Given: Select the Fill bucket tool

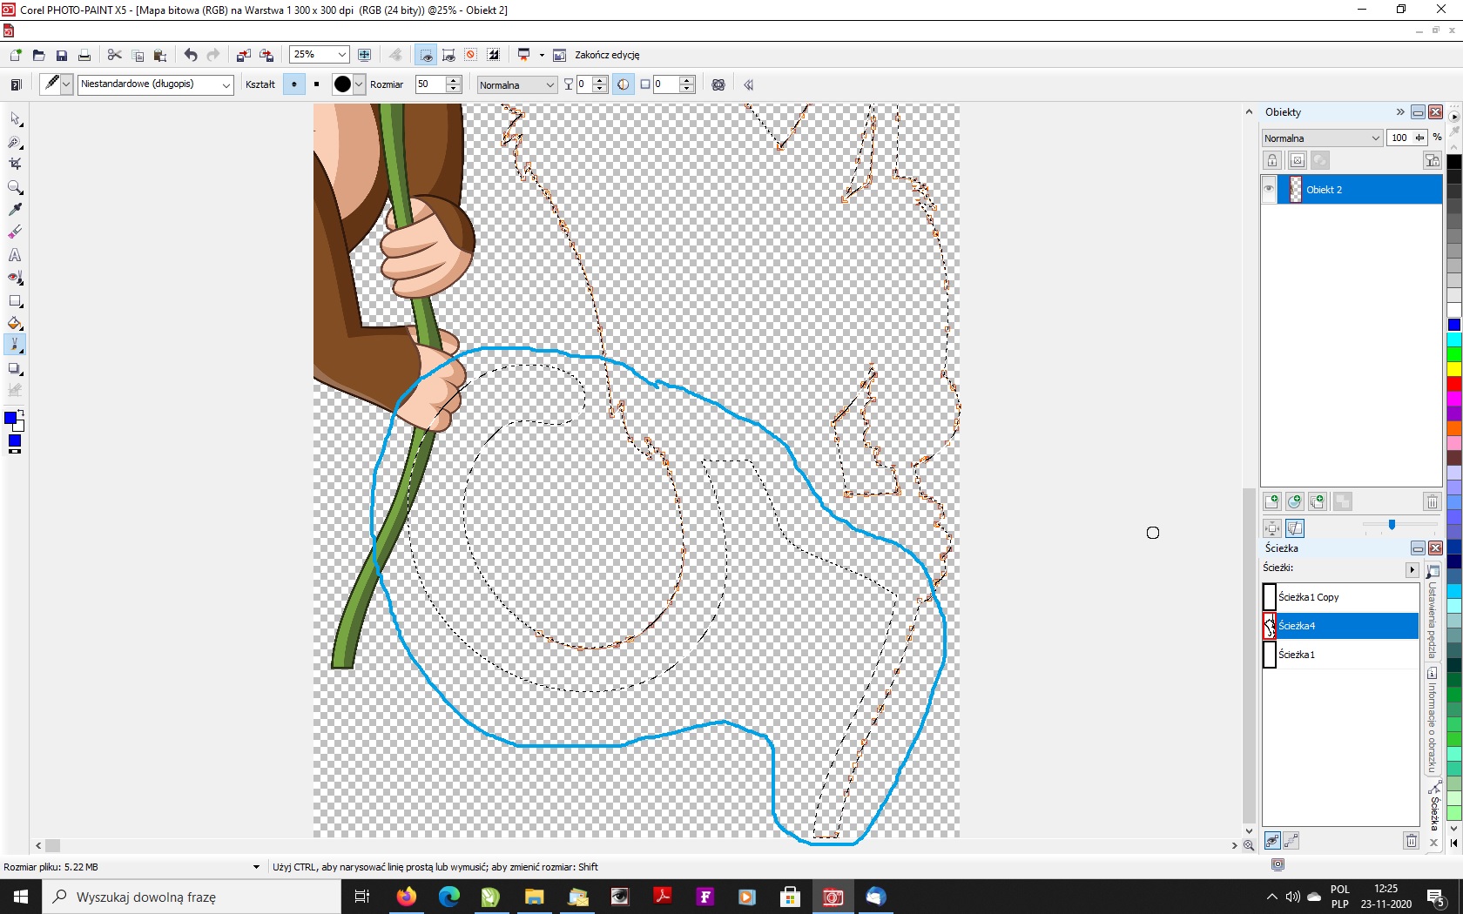Looking at the screenshot, I should [x=15, y=323].
